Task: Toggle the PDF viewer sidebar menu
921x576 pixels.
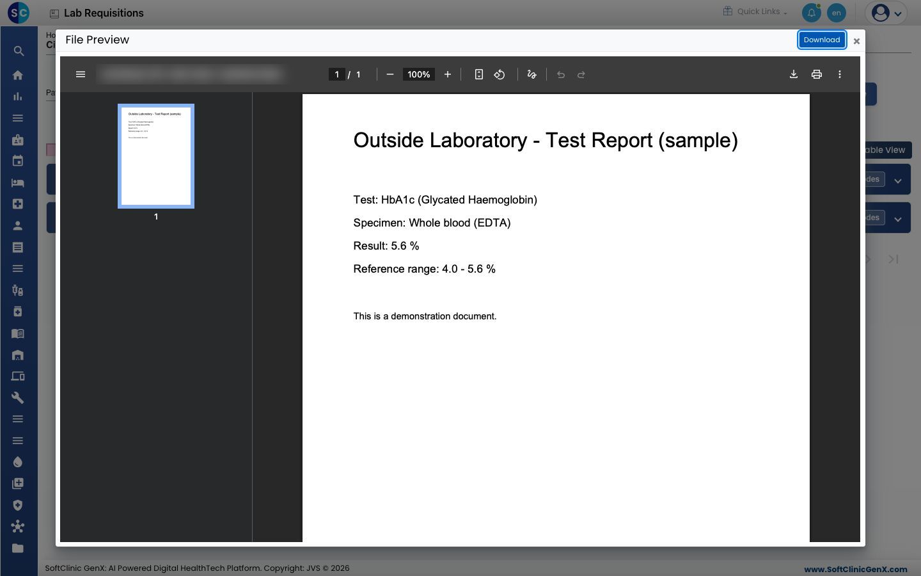Action: (x=81, y=74)
